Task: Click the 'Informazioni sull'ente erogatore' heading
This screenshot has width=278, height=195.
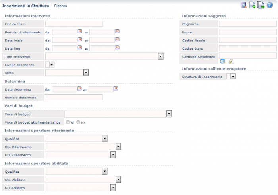Action: pyautogui.click(x=214, y=69)
